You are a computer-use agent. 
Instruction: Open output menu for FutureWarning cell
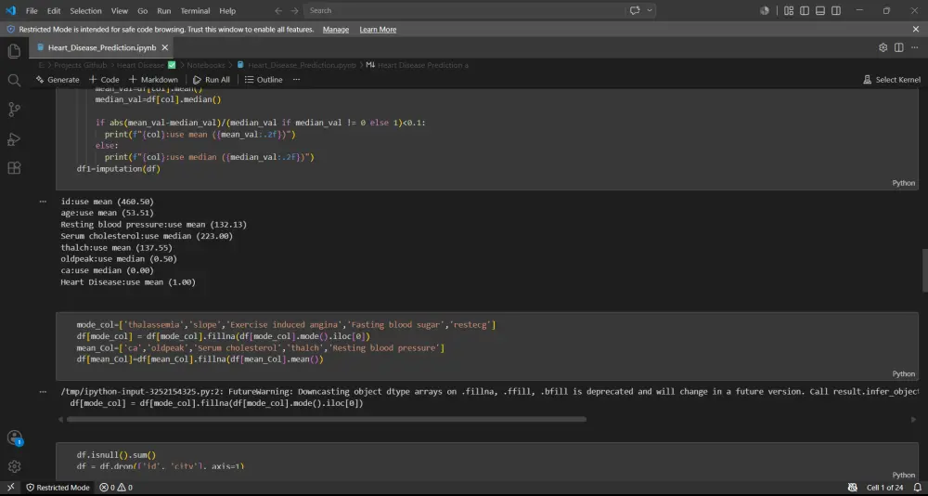click(43, 392)
